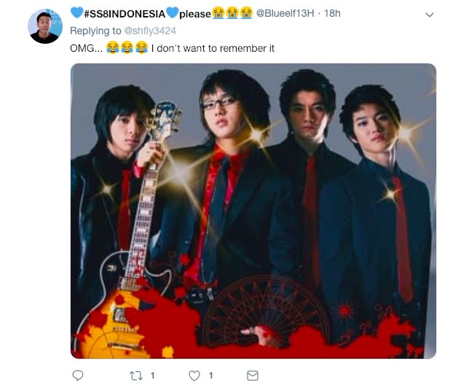Click the first laughing emoji after OMG
Image resolution: width=461 pixels, height=385 pixels.
(x=112, y=47)
